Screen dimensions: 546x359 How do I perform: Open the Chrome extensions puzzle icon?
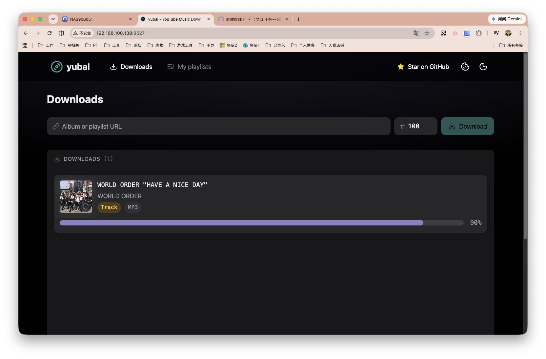pyautogui.click(x=479, y=33)
